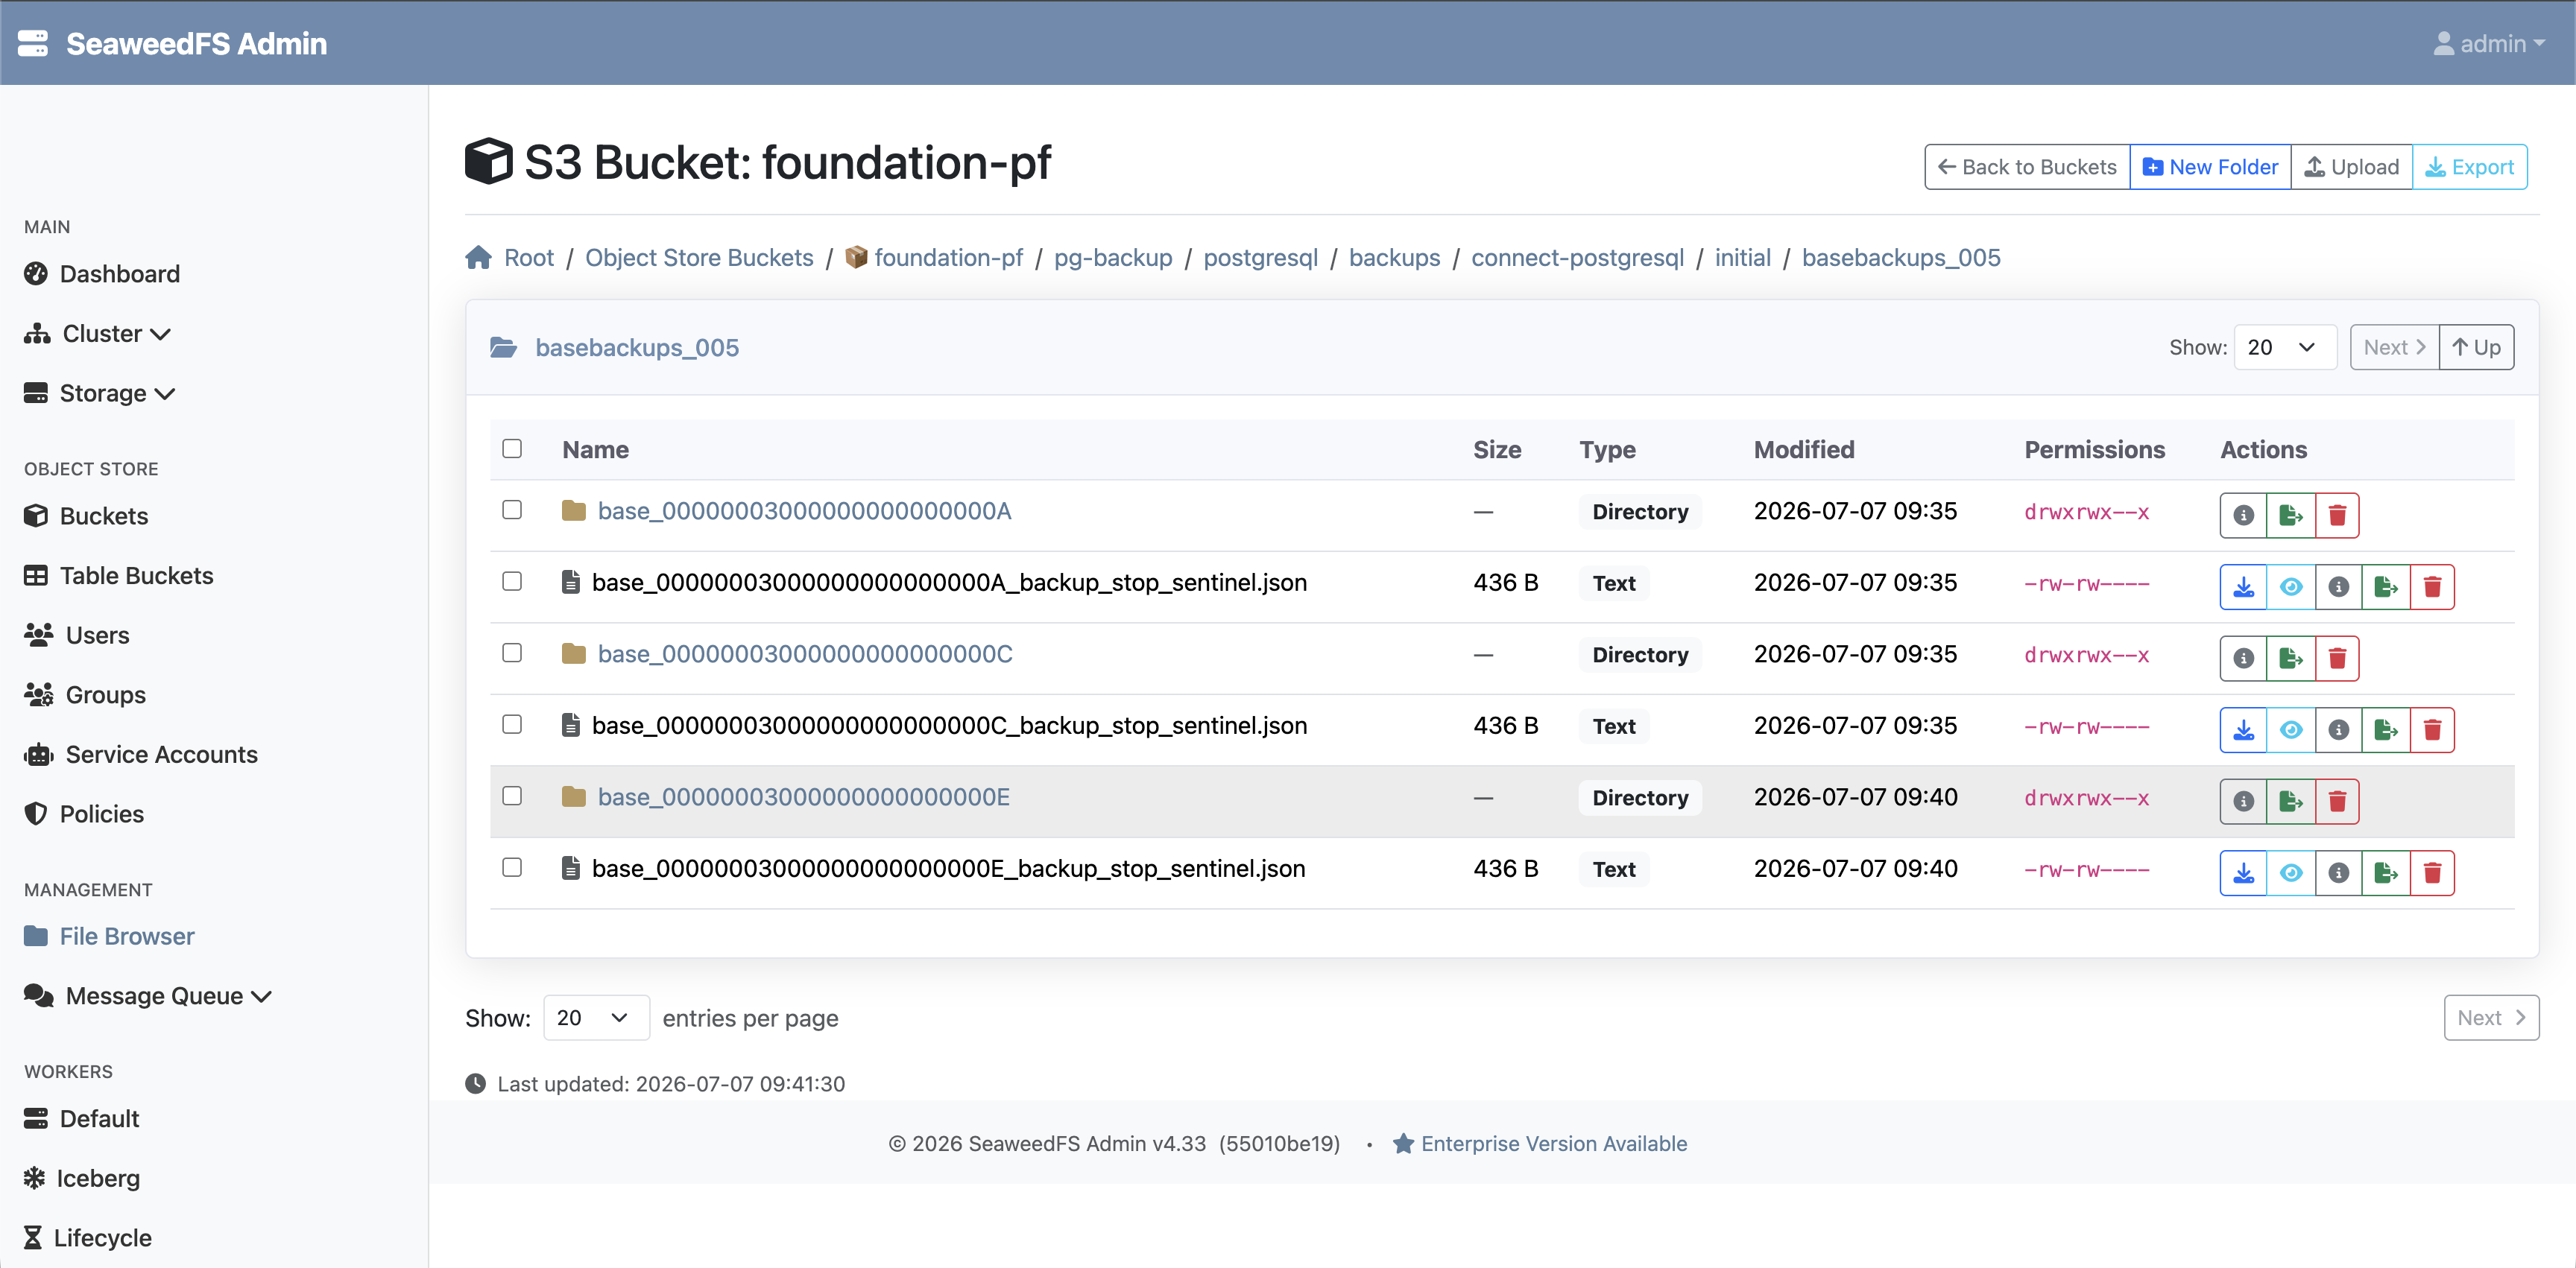The width and height of the screenshot is (2576, 1268).
Task: Open File Browser in the sidebar
Action: coord(109,936)
